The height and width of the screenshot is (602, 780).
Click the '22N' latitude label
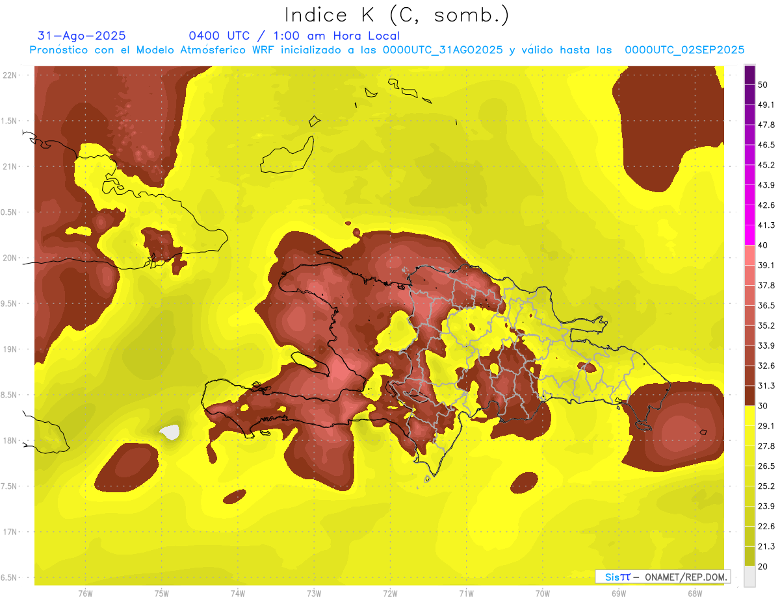point(10,75)
